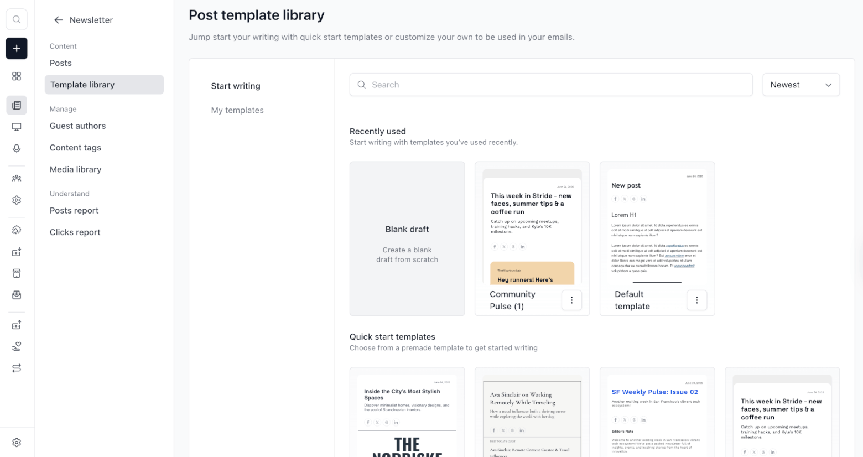
Task: Open Default template thumbnail preview
Action: [x=657, y=227]
